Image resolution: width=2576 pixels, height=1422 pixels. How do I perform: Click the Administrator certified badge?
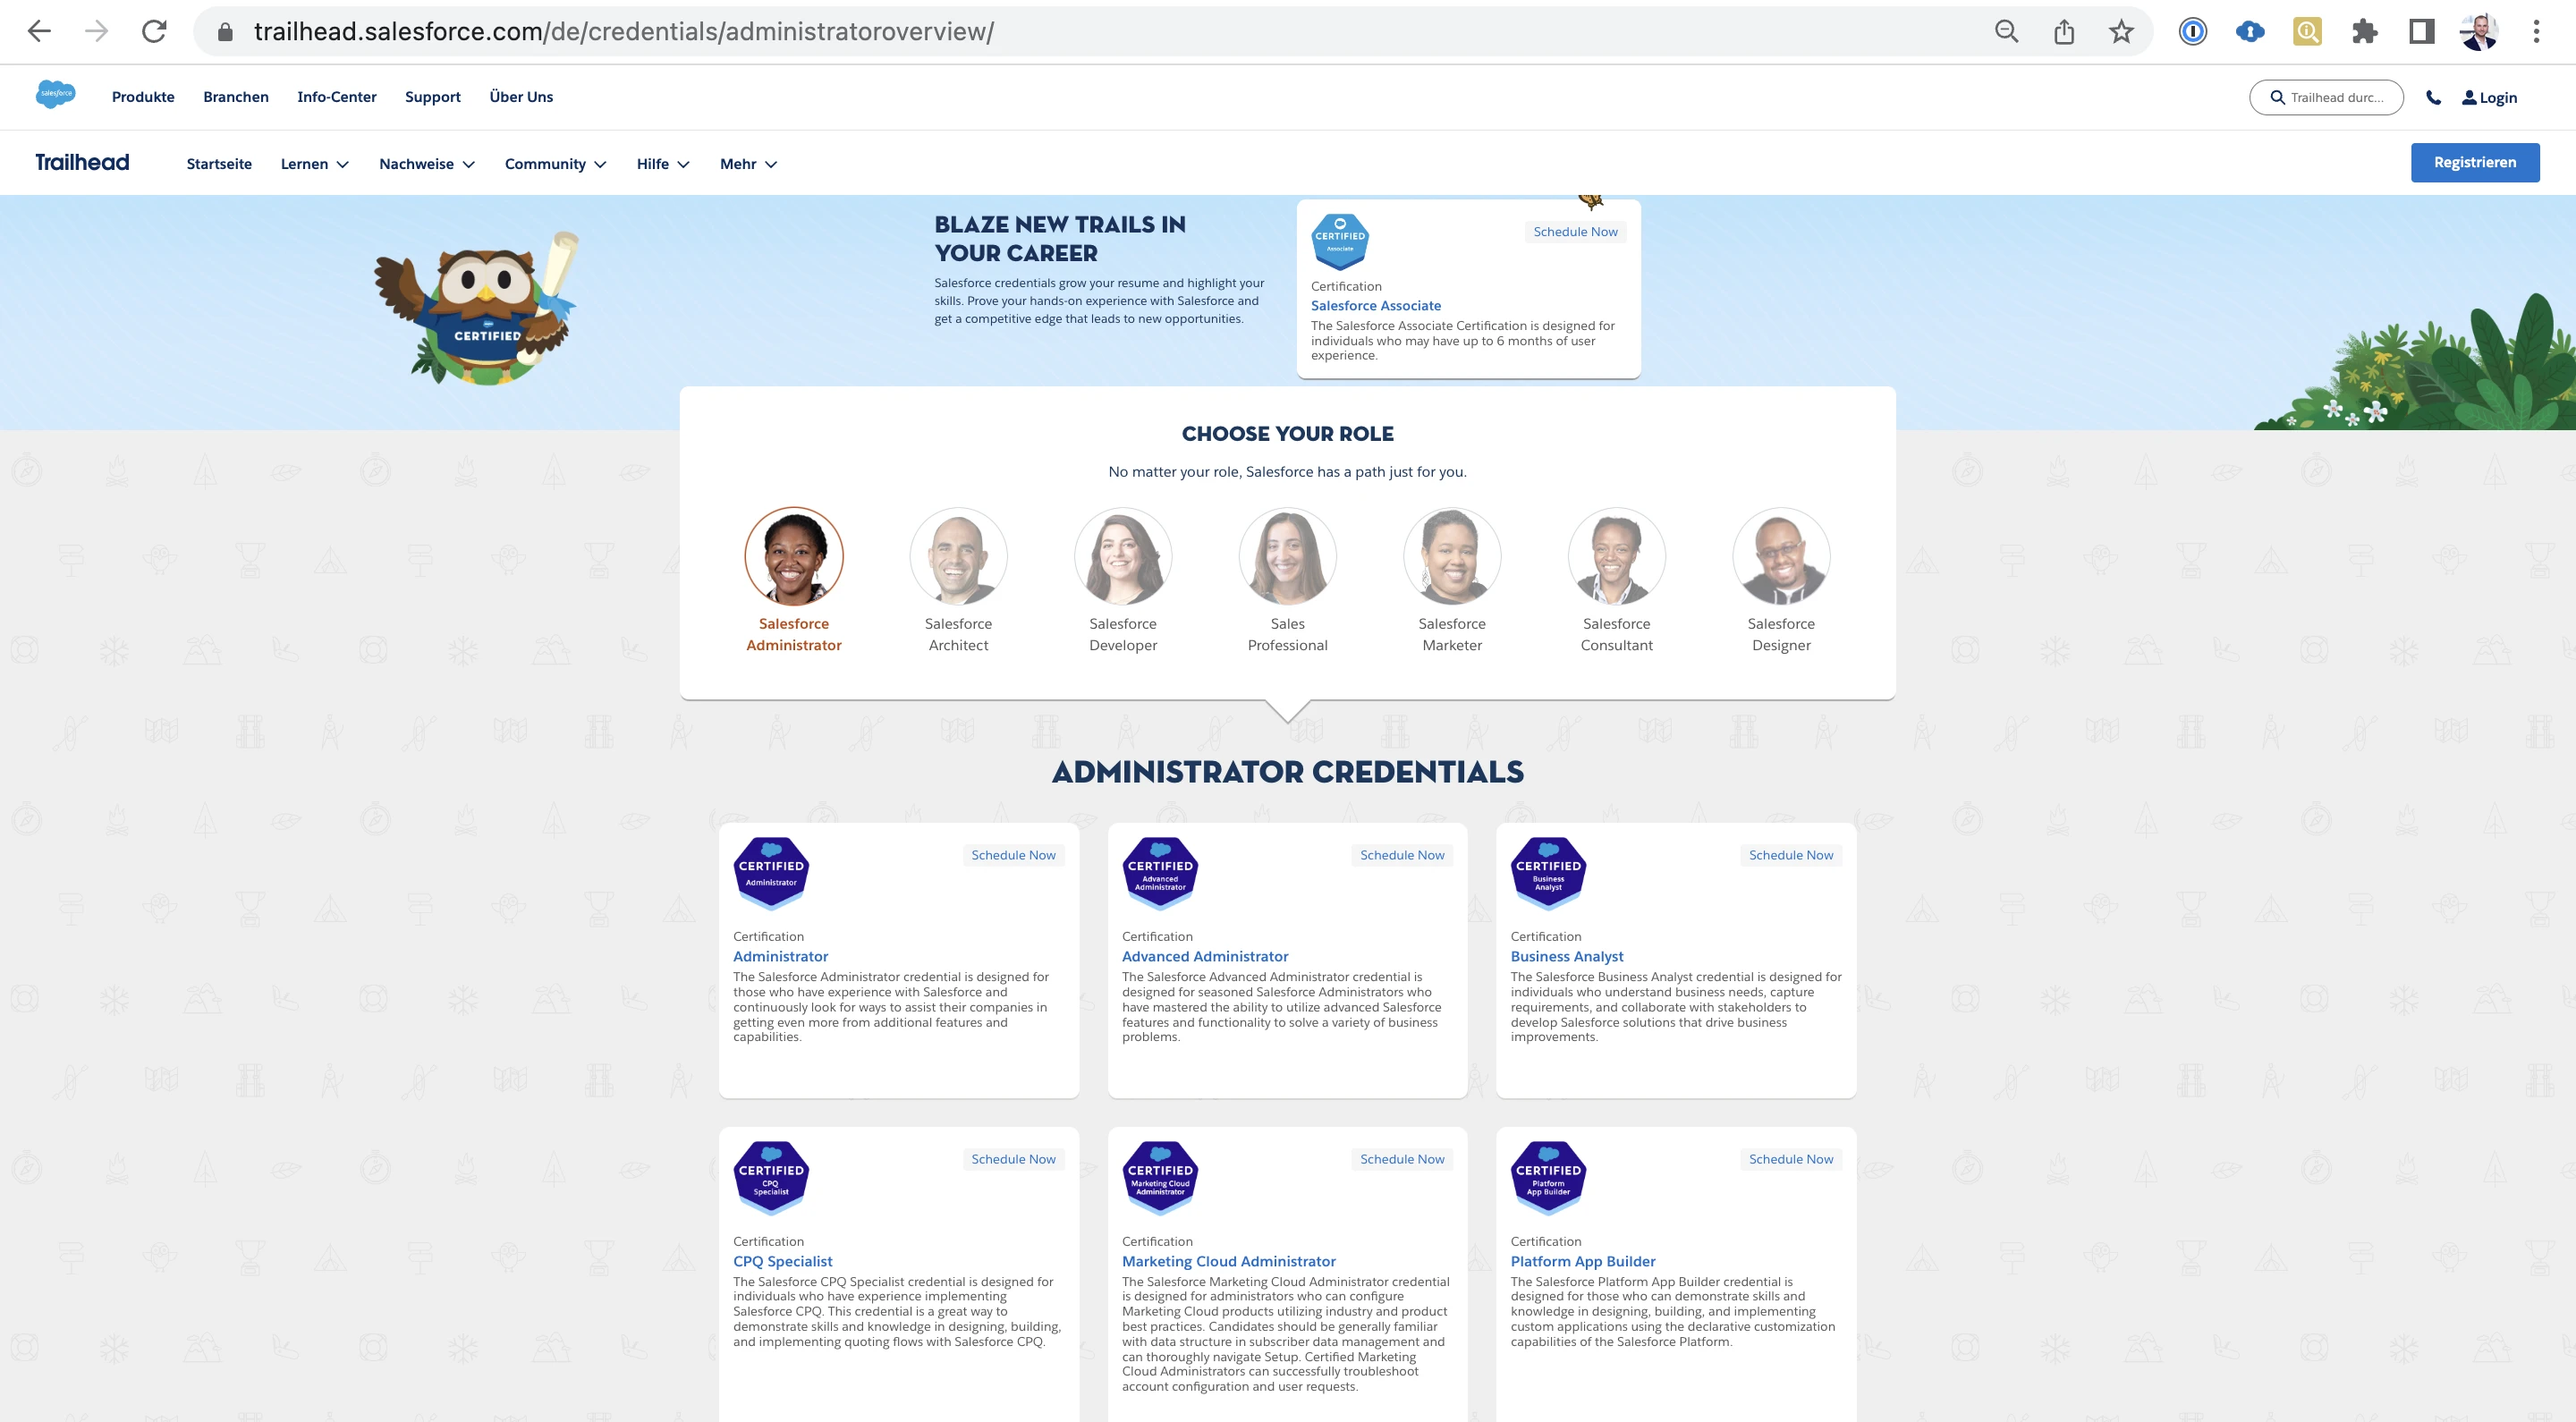771,872
